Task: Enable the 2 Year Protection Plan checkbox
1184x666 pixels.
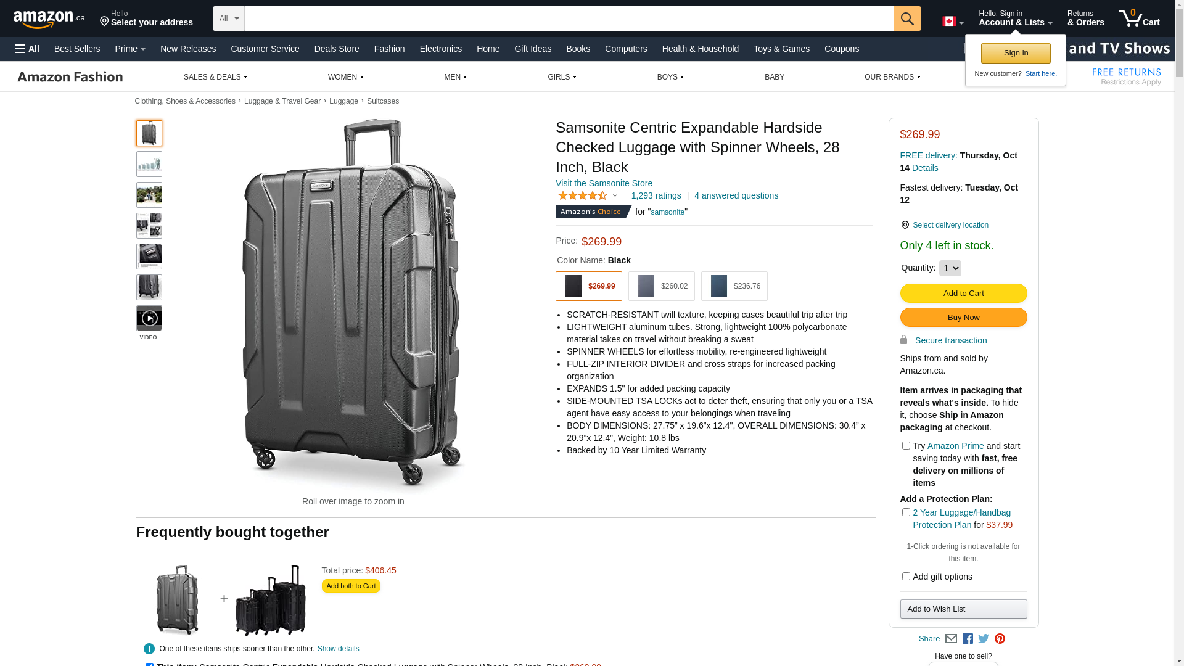Action: (906, 512)
